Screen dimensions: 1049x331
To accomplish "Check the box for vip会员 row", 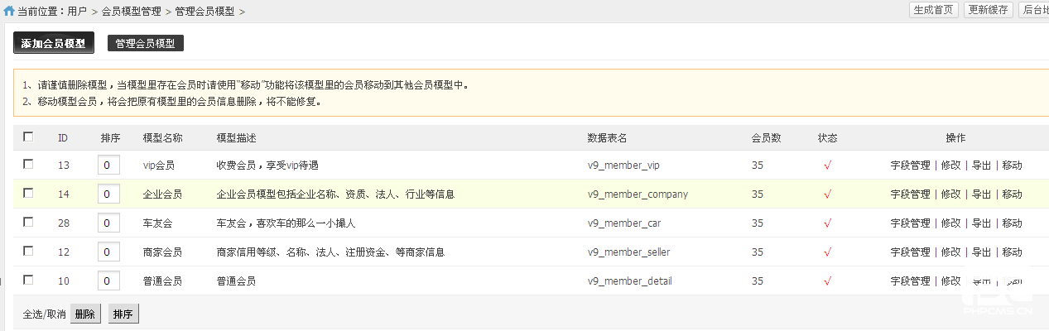I will [x=29, y=164].
